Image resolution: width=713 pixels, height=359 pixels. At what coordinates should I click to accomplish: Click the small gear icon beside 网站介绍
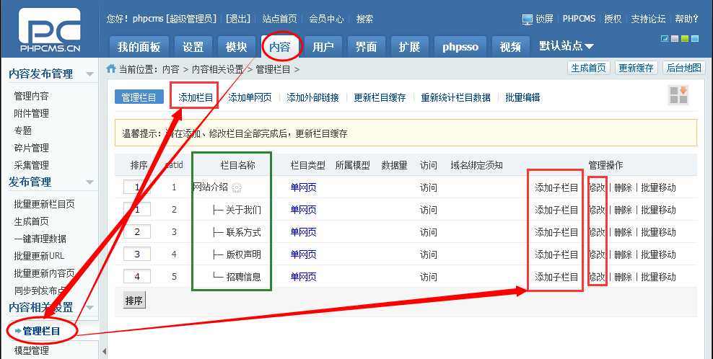pos(237,187)
